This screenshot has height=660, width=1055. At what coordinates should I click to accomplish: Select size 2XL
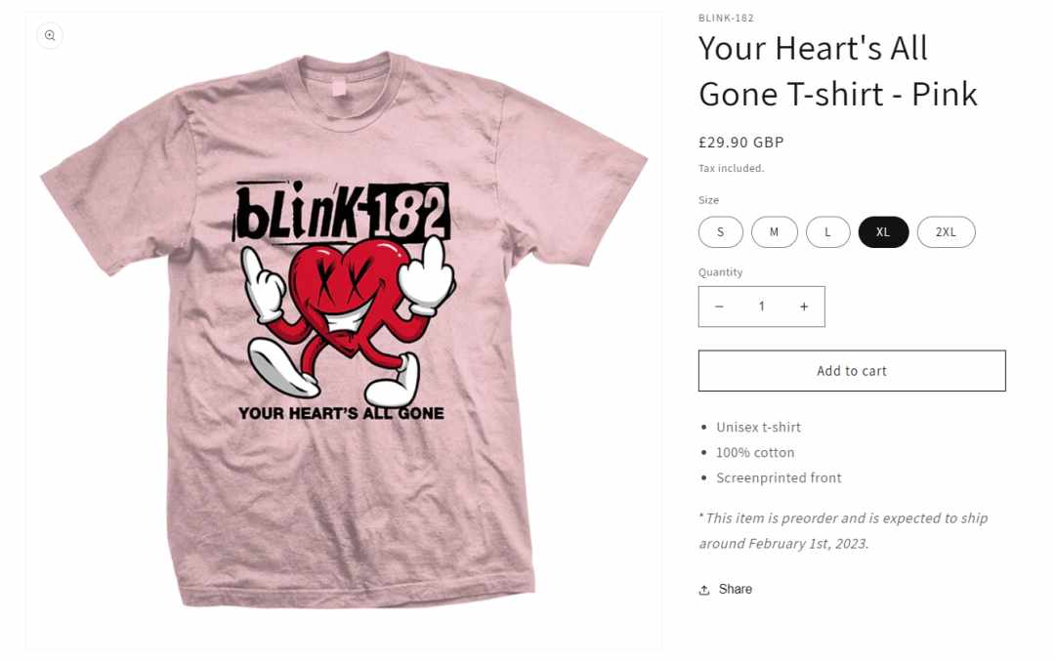946,232
